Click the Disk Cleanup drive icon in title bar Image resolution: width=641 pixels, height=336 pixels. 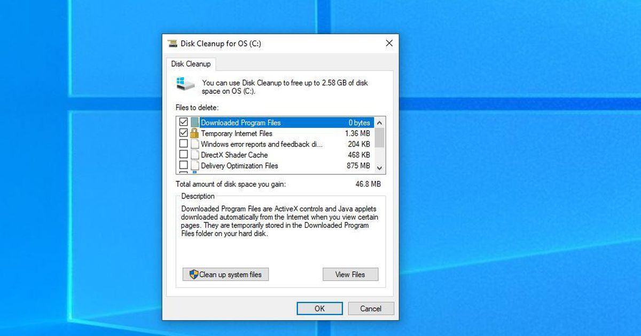[173, 43]
